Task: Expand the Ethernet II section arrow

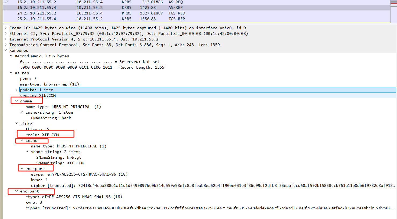Action: click(6, 34)
